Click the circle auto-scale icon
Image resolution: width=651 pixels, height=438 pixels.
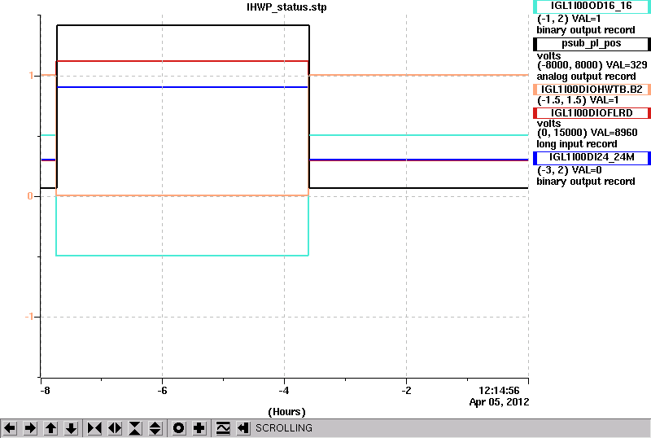[x=178, y=428]
